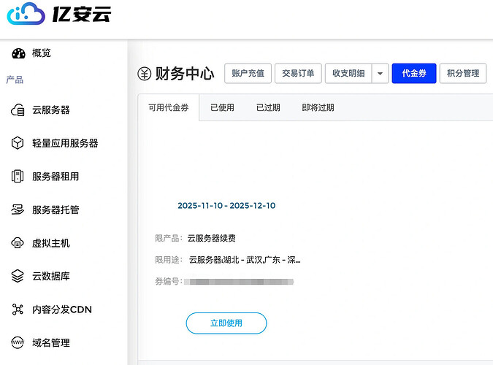Click the 服务器托管 hand icon
Screen dimensions: 493x365
pos(18,210)
